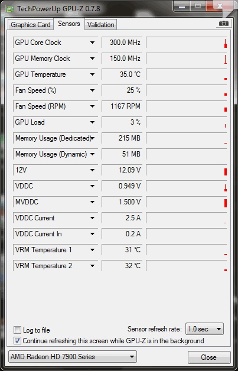This screenshot has height=371, width=238.
Task: Open the Sensor refresh rate combo box
Action: (x=204, y=329)
